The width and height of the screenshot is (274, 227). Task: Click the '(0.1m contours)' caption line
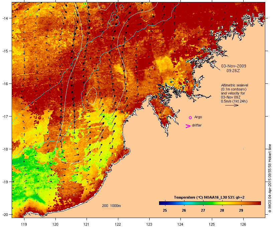234,89
